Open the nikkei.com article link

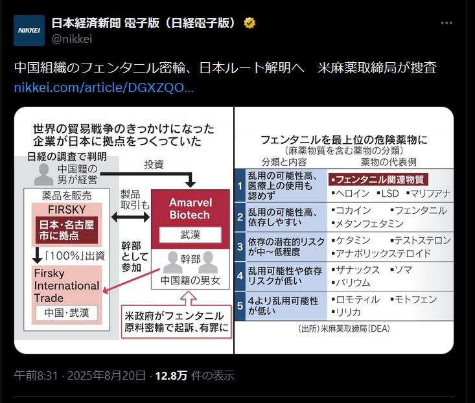pyautogui.click(x=104, y=87)
